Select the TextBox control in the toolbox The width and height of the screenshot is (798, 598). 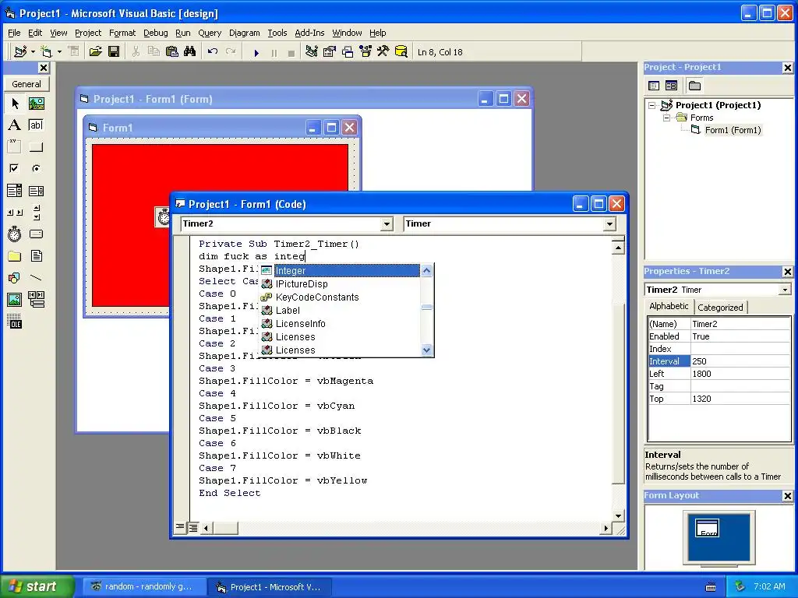point(36,125)
